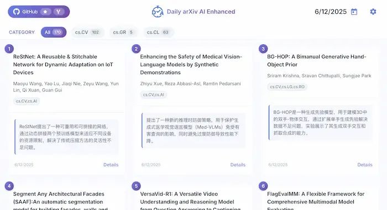Viewport: 387px width, 210px height.
Task: Click the star icon in GitHub badge
Action: 45,12
